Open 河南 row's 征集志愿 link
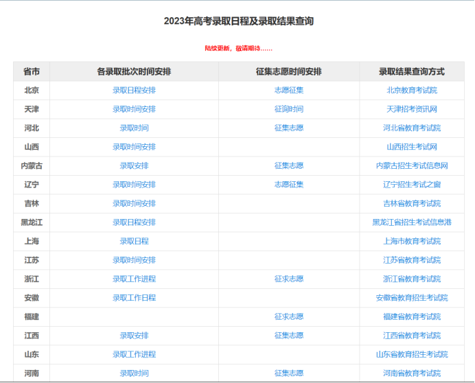The width and height of the screenshot is (475, 383). pyautogui.click(x=289, y=373)
